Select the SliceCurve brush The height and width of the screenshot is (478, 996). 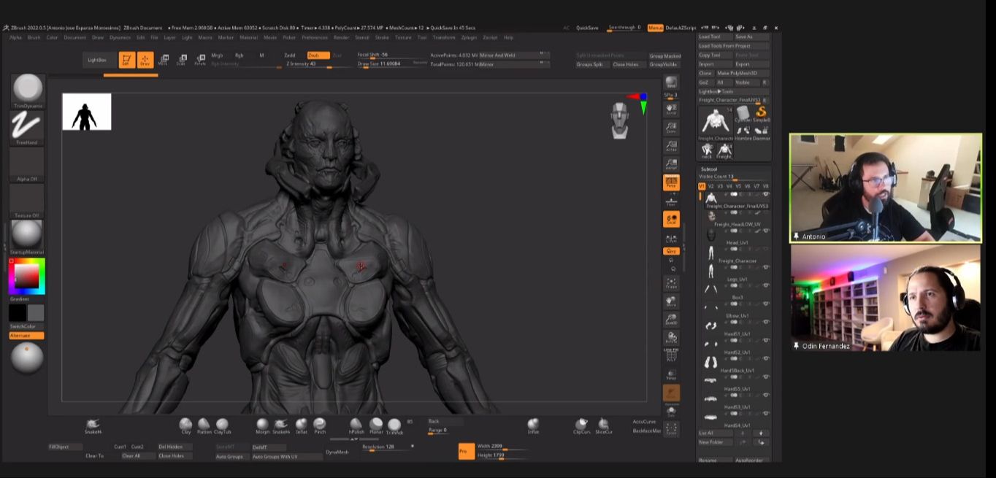point(603,426)
